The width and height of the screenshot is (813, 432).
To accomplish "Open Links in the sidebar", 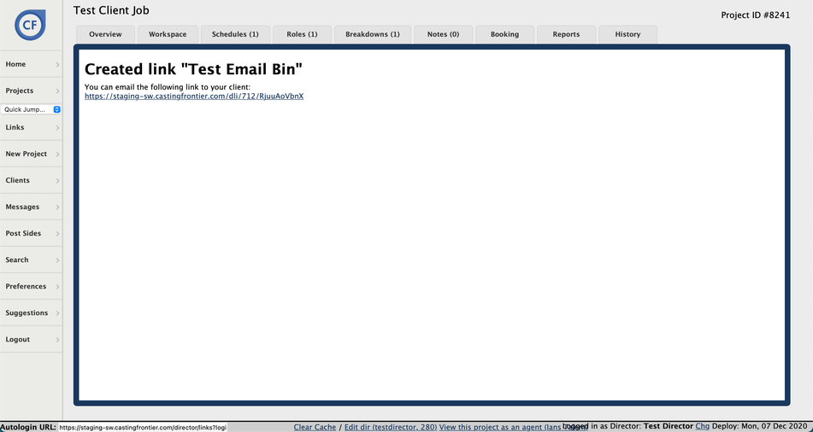I will coord(31,127).
